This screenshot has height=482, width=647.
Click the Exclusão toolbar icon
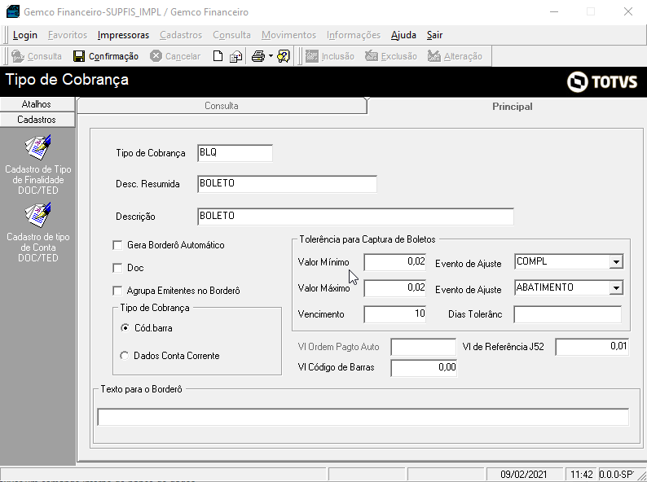click(x=372, y=56)
